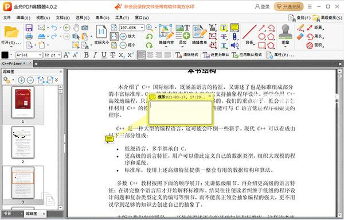Toggle italic formatting
Image resolution: width=344 pixels, height=220 pixels.
(x=95, y=55)
